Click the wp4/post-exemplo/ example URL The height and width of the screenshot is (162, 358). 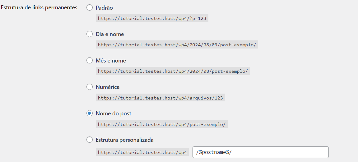click(x=162, y=124)
